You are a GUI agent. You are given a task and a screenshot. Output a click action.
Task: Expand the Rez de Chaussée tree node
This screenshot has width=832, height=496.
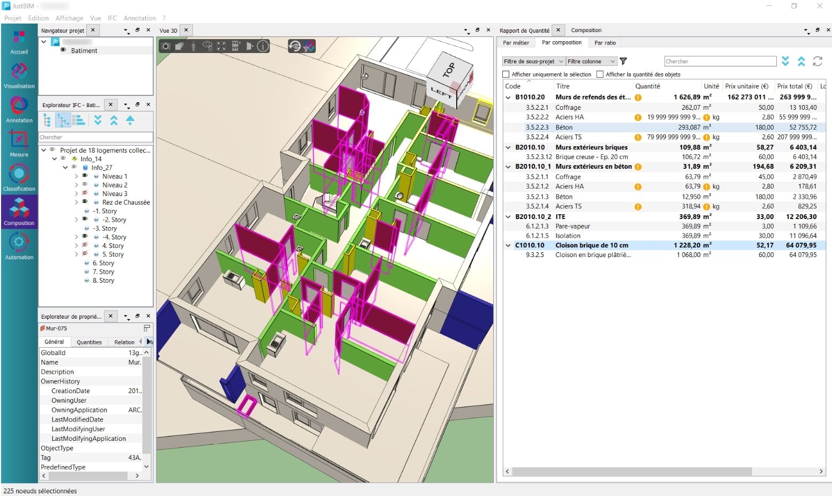76,202
